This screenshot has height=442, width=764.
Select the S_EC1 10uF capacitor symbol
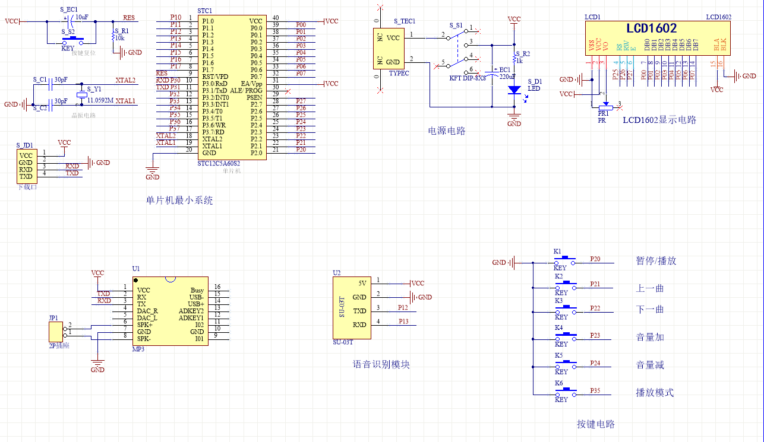click(72, 22)
